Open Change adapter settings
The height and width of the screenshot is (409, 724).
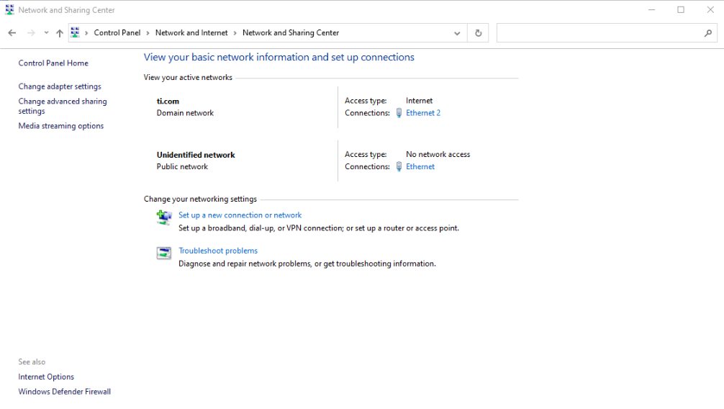(60, 86)
